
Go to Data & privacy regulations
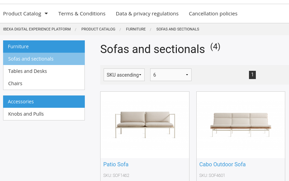(x=147, y=14)
